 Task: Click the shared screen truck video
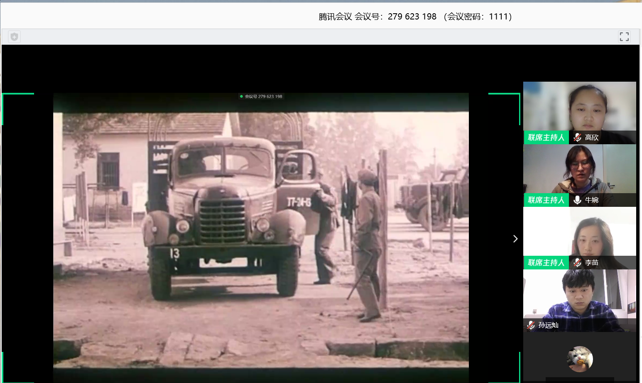pyautogui.click(x=261, y=232)
